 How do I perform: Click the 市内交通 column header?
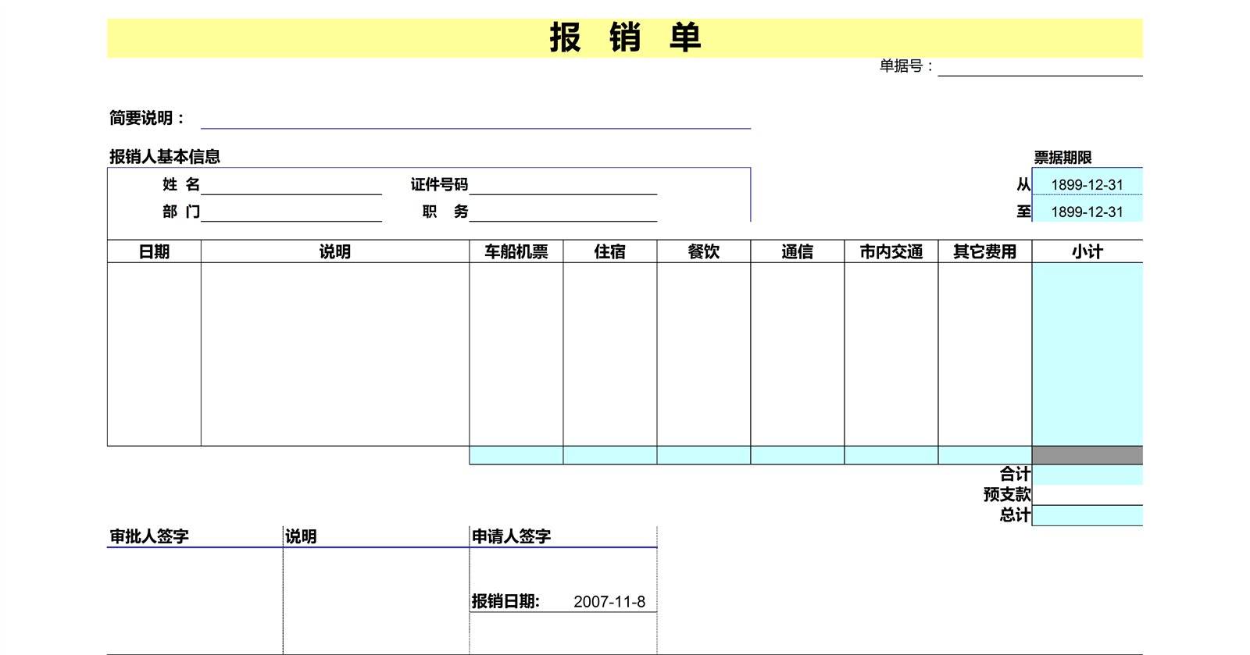pos(891,251)
